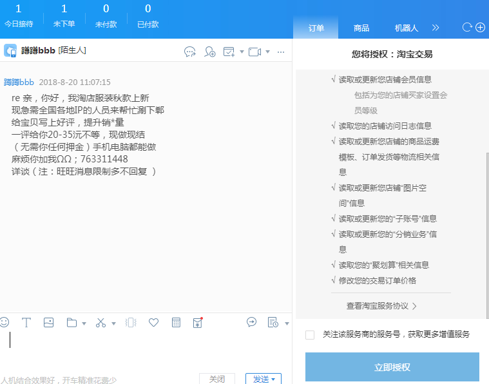
Task: Switch to the 商品 tab
Action: (x=361, y=28)
